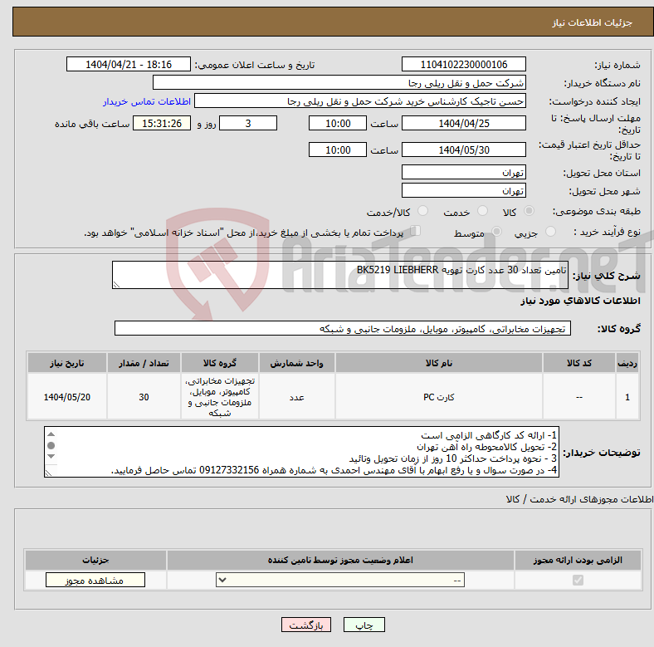Click the general description text area
The width and height of the screenshot is (654, 647).
click(340, 275)
